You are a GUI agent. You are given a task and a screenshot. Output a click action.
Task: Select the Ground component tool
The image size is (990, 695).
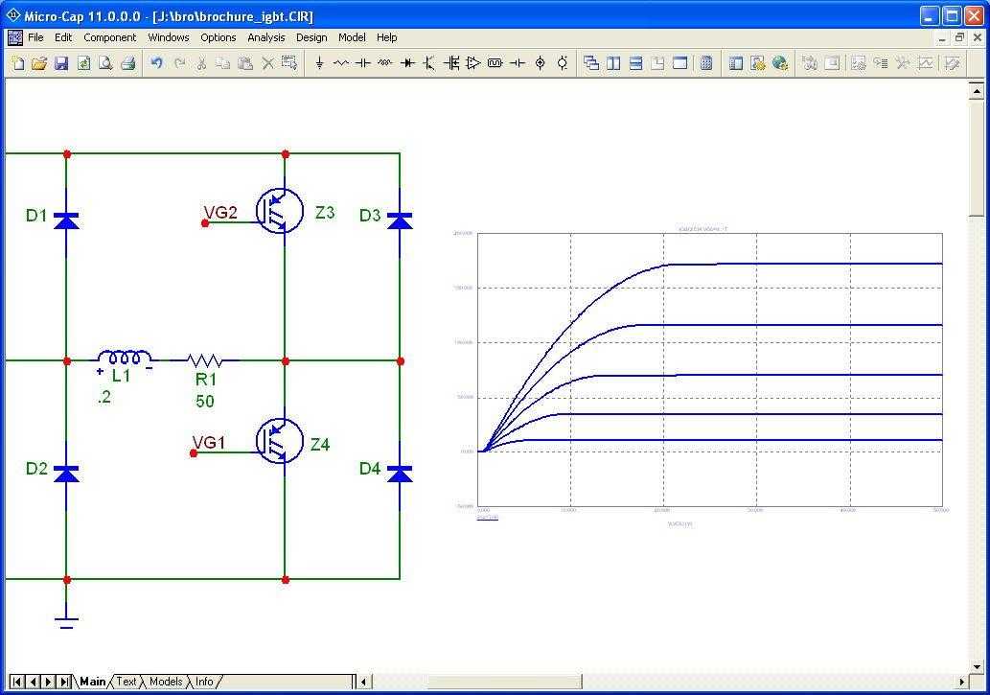click(x=319, y=62)
